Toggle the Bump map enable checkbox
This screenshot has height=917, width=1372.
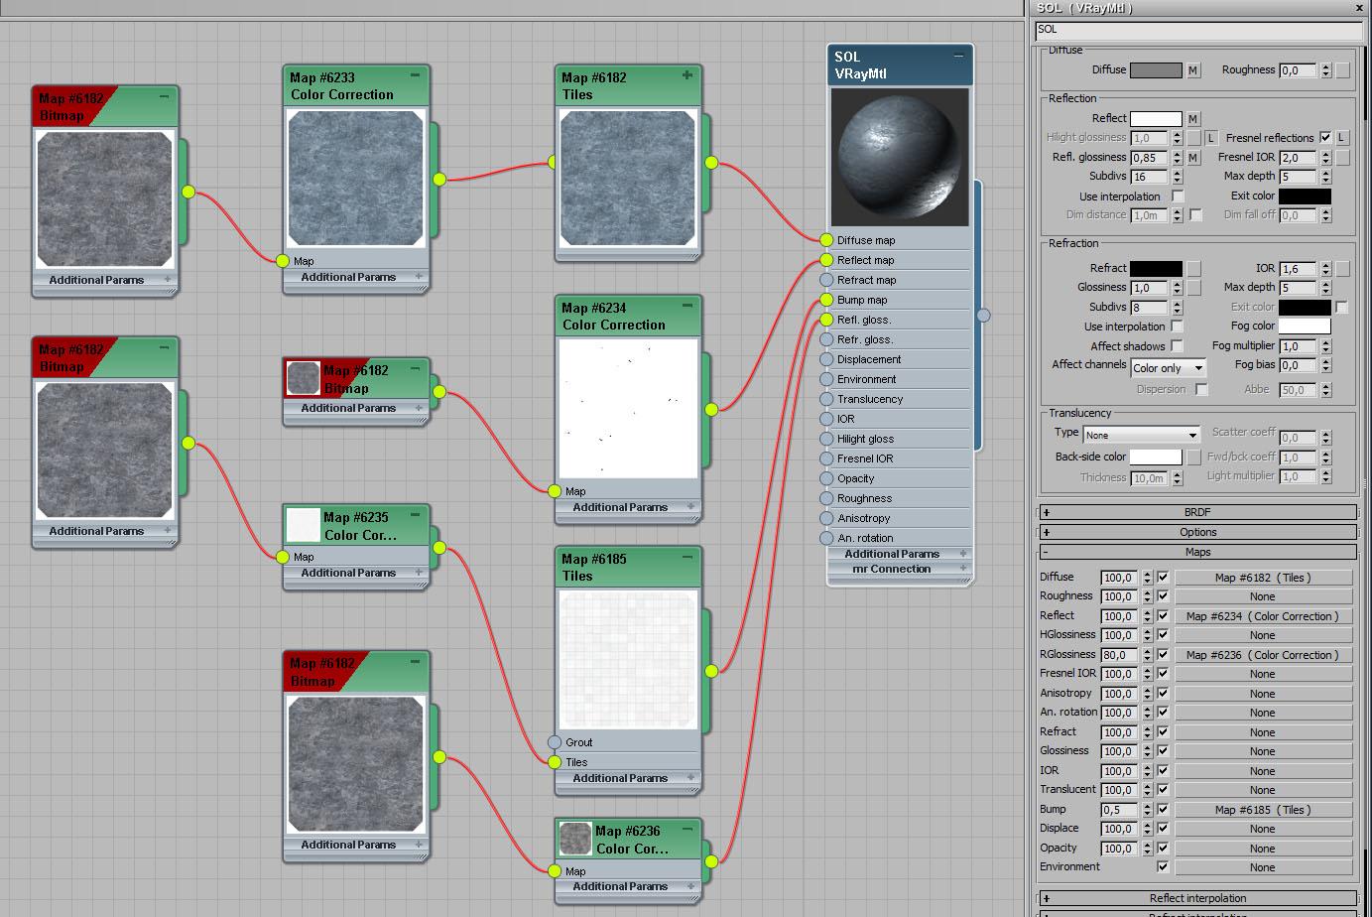pyautogui.click(x=1163, y=810)
